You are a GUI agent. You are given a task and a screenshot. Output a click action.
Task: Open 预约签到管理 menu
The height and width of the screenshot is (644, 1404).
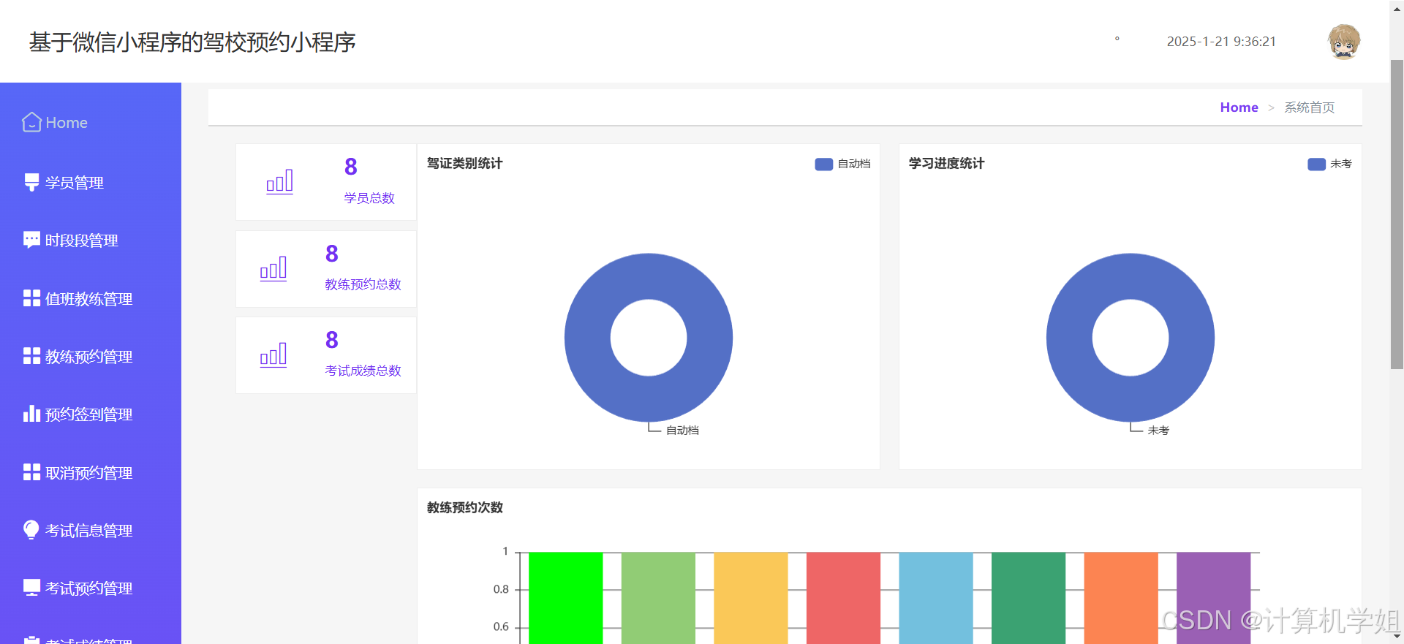click(x=91, y=414)
